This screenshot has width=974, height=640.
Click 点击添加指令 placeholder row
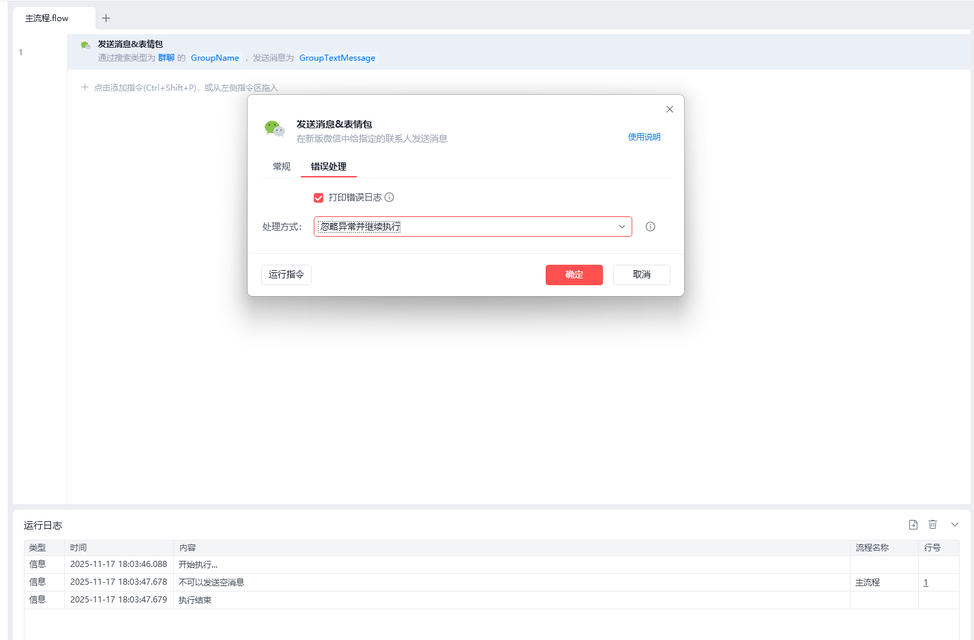tap(179, 88)
